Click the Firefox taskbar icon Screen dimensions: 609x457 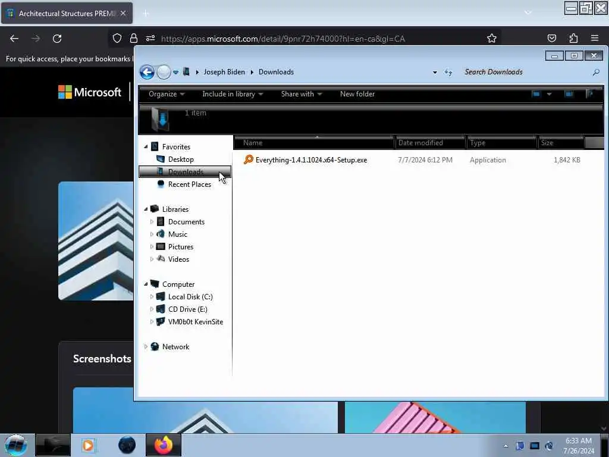164,445
